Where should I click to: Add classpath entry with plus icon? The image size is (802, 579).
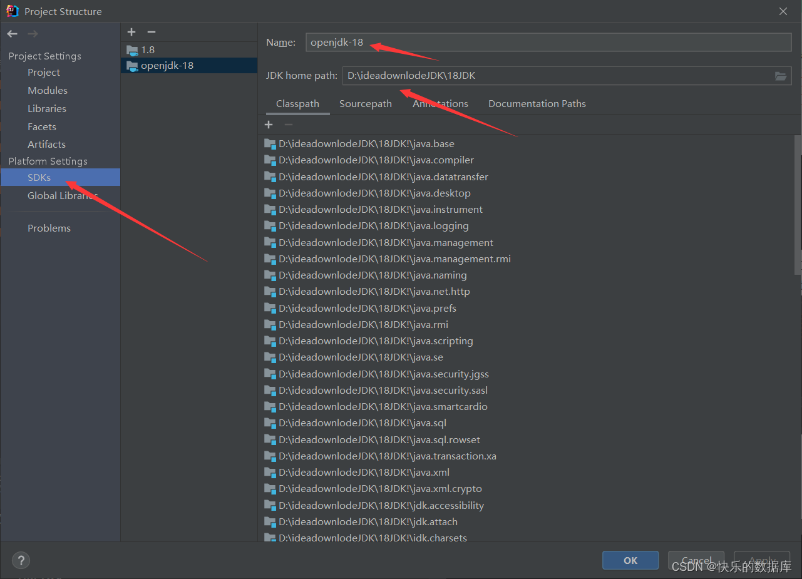pos(269,125)
